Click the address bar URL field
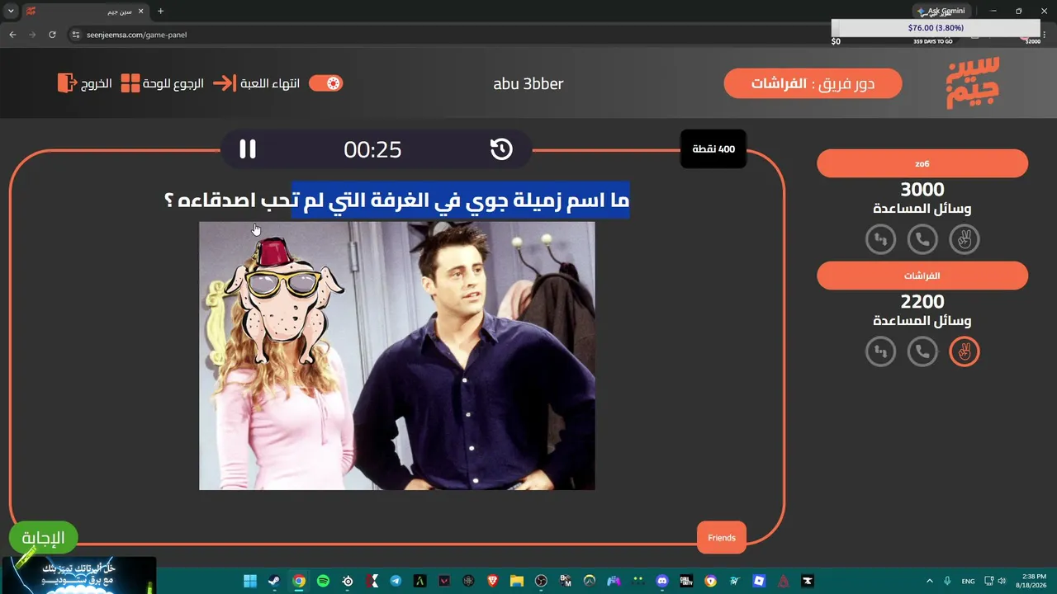Image resolution: width=1057 pixels, height=594 pixels. [x=446, y=35]
